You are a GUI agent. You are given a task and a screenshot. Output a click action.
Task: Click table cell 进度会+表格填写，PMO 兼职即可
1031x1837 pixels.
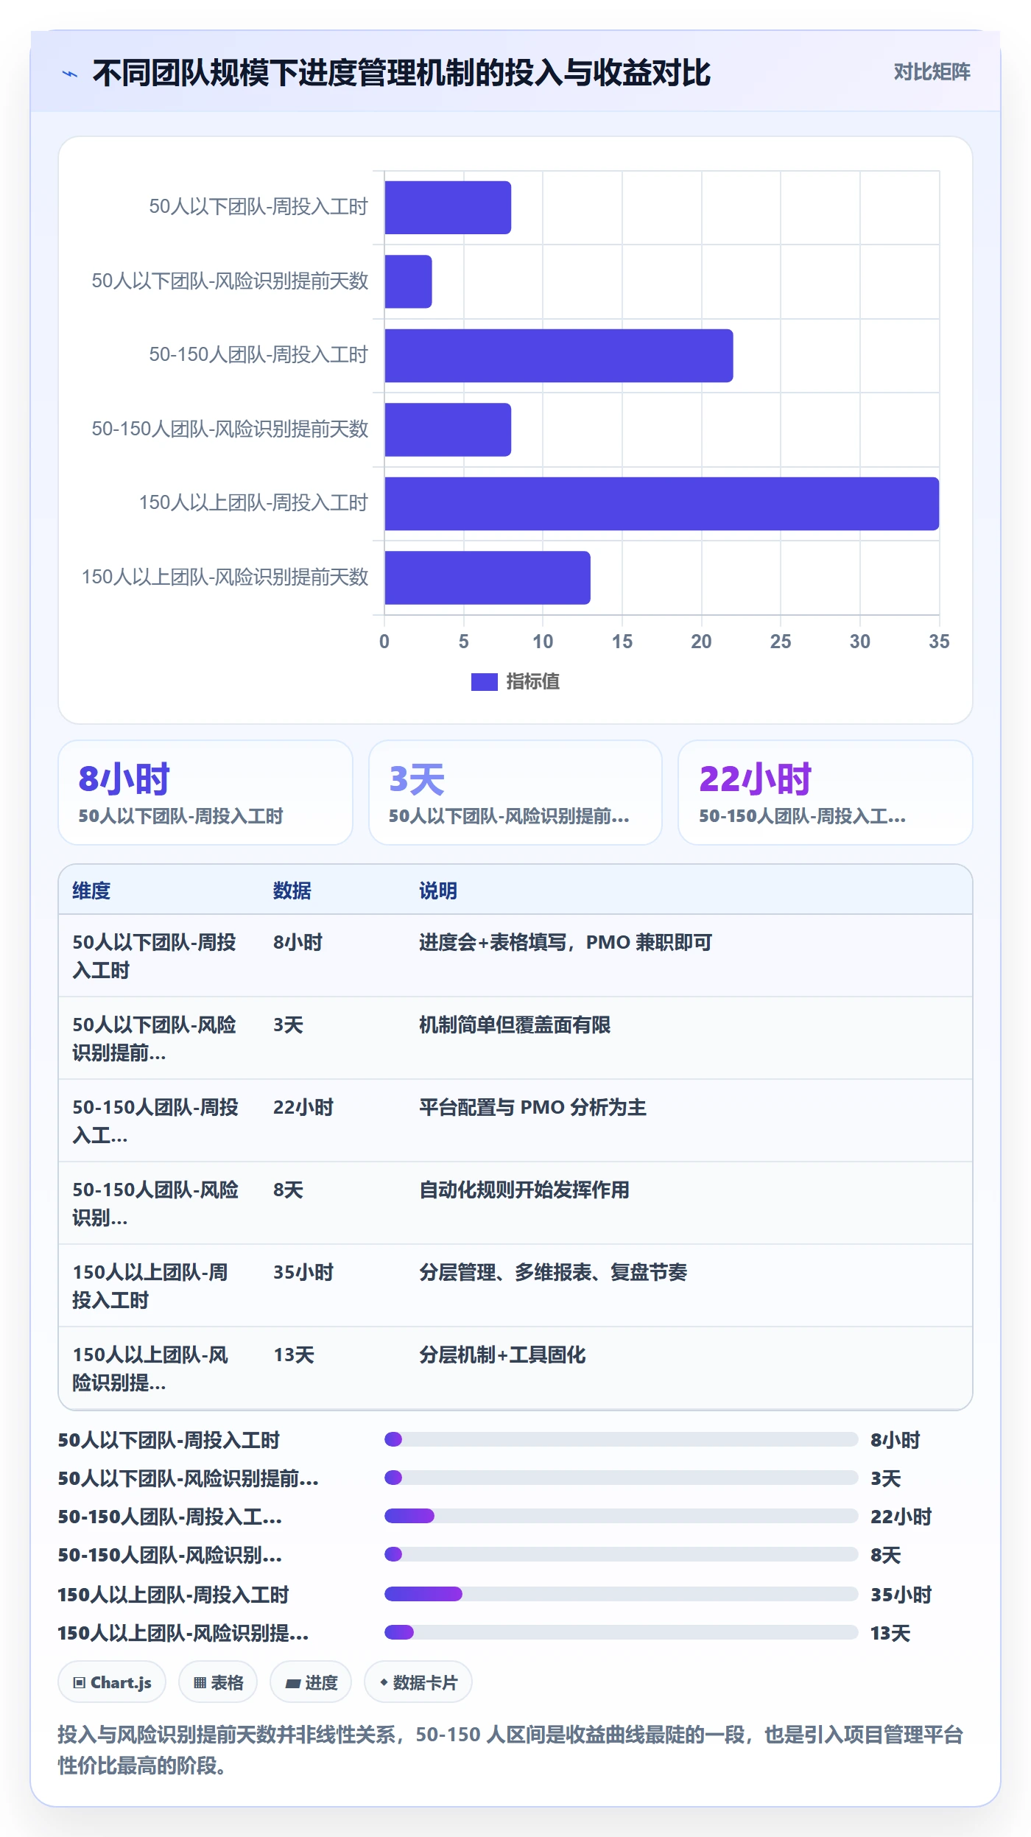click(x=566, y=942)
